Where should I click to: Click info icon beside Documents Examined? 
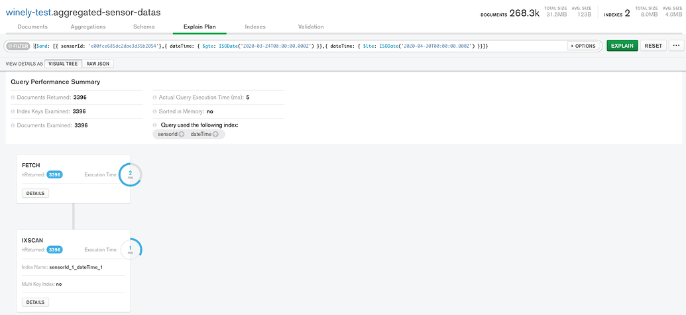tap(13, 125)
